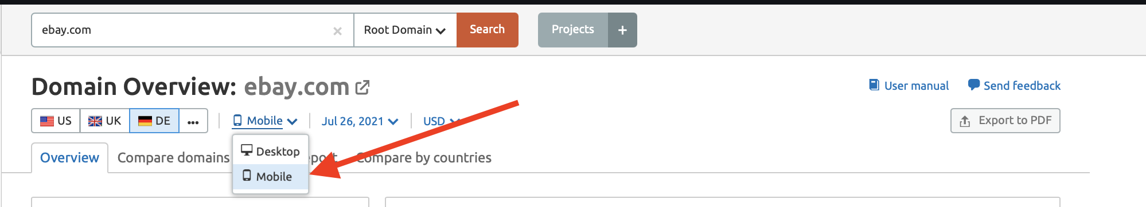Choose Mobile from device menu

[x=271, y=176]
